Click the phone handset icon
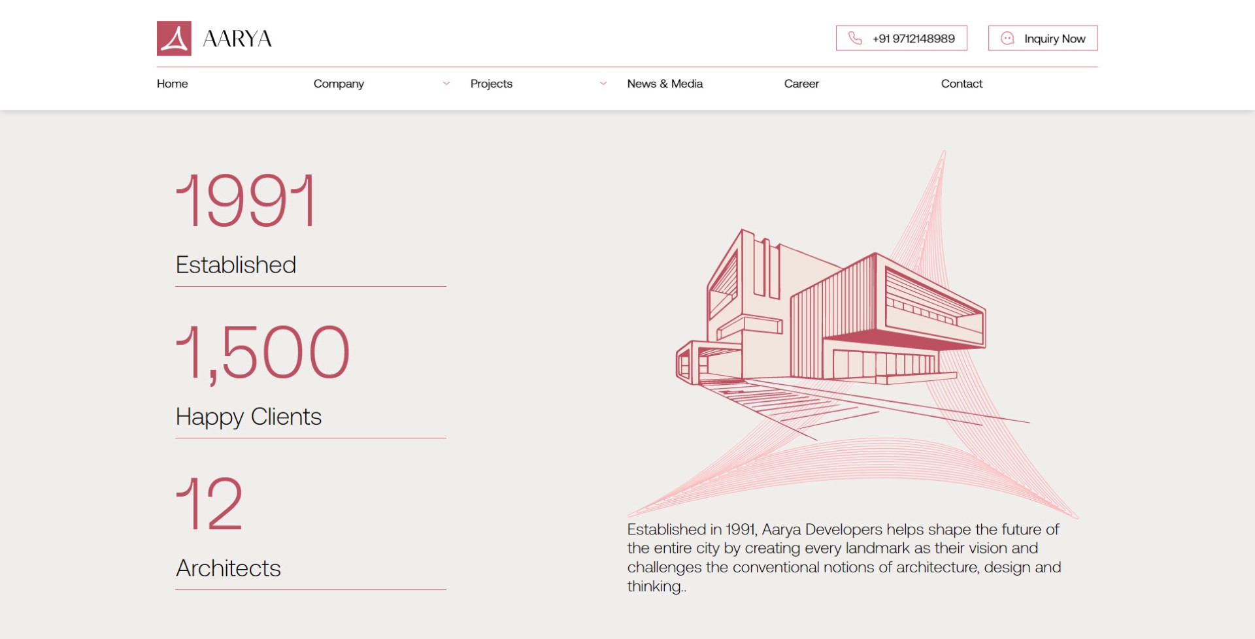The height and width of the screenshot is (639, 1255). [855, 39]
